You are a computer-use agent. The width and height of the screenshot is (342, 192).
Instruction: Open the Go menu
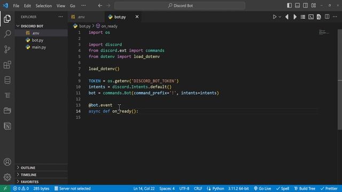pos(73,6)
